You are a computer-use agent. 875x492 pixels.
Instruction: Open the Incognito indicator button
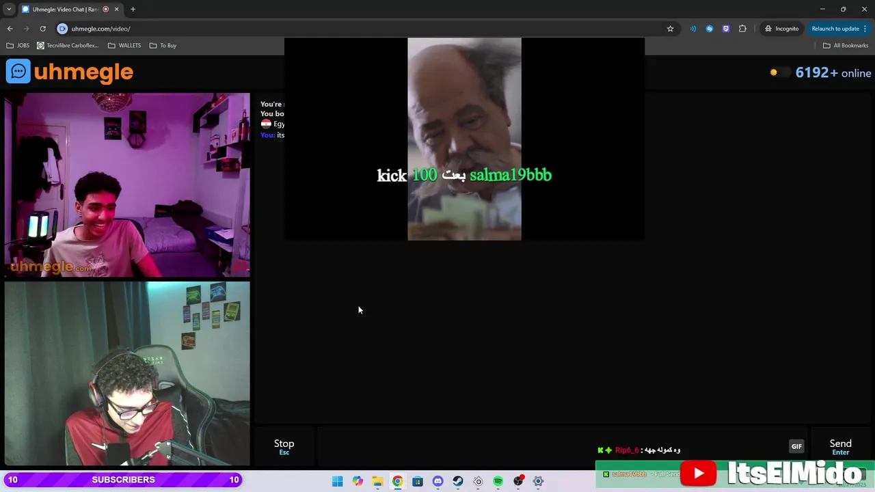pyautogui.click(x=781, y=29)
